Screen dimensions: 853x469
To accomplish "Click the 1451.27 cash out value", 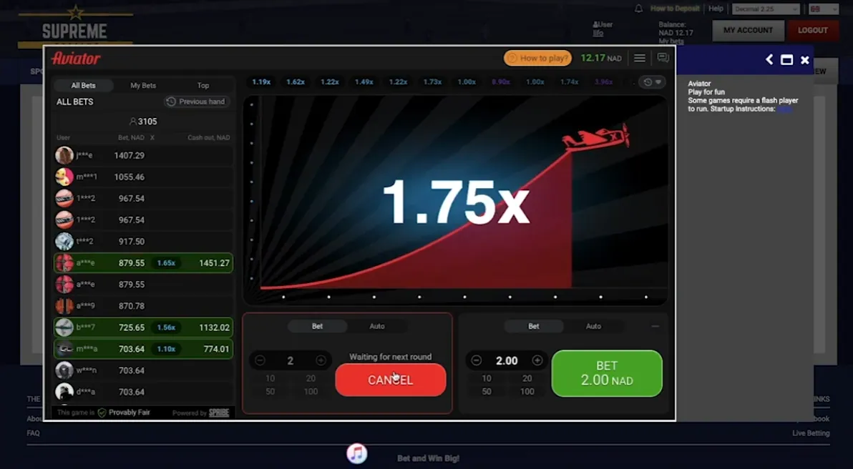I will tap(215, 263).
